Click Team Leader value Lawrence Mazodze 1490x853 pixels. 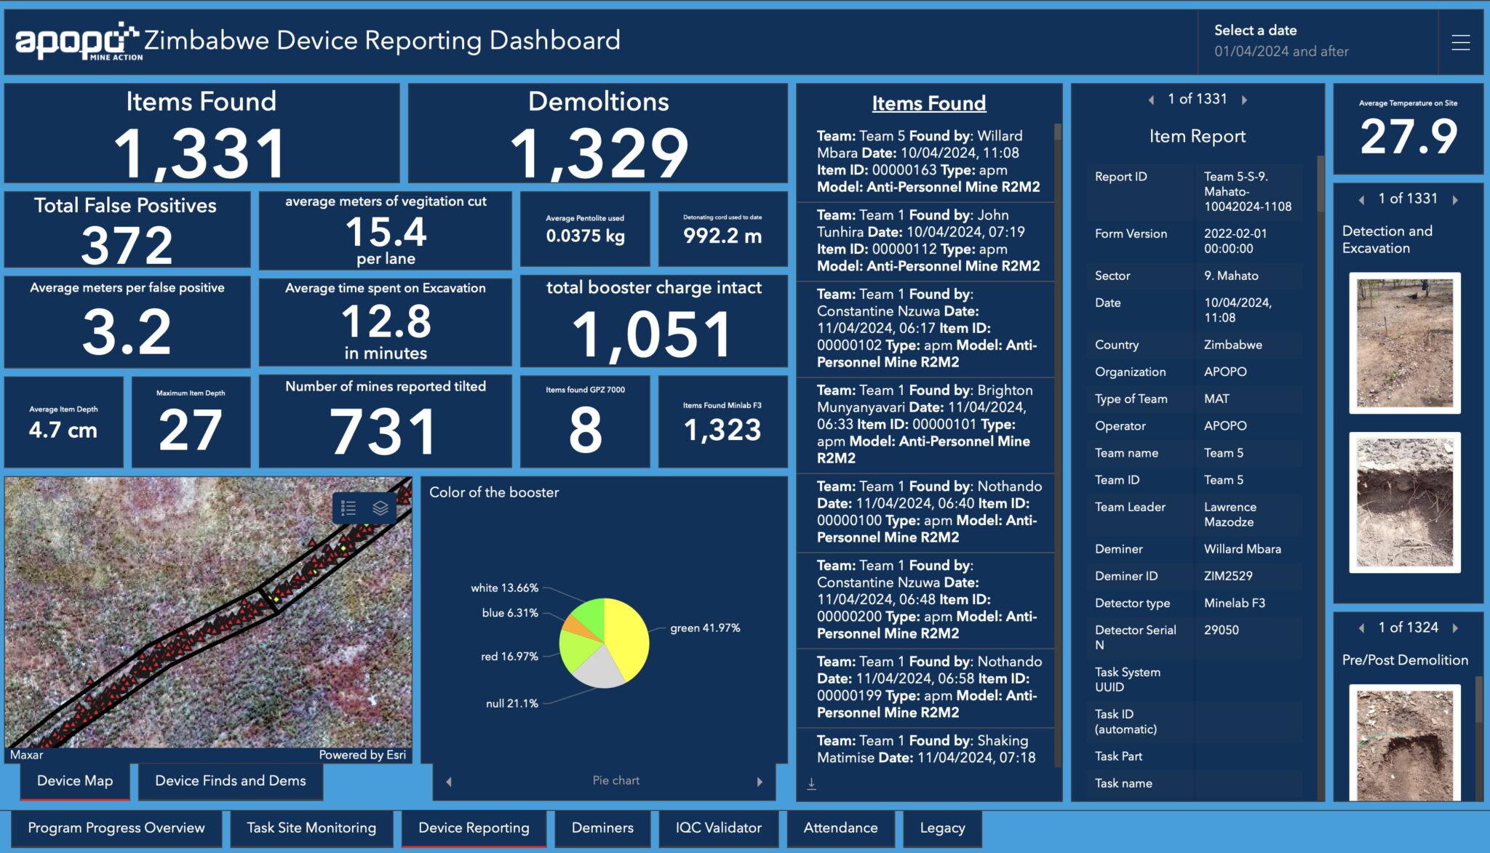tap(1230, 514)
